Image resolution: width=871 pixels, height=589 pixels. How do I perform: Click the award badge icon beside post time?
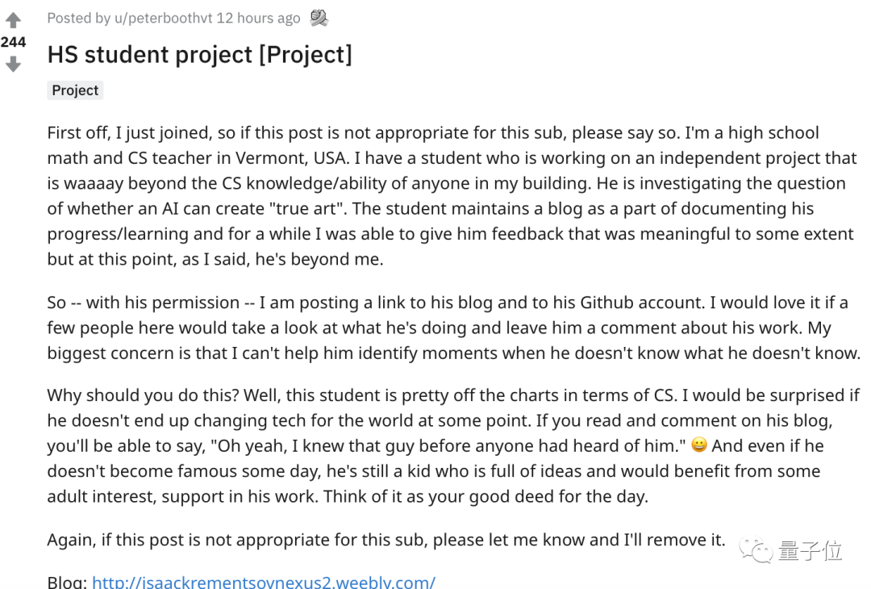319,19
